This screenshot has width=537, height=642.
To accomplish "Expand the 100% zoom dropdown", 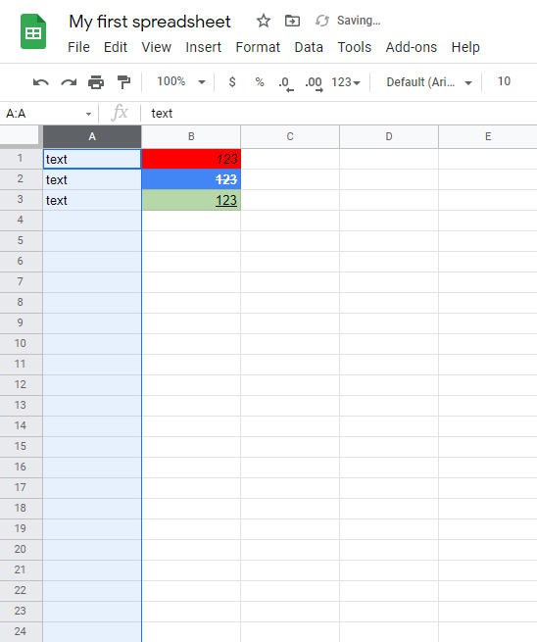I will click(181, 82).
